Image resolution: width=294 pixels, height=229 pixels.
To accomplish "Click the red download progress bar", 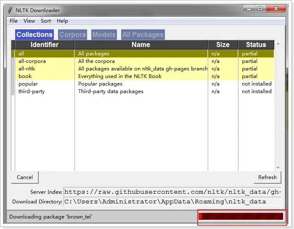I will click(x=241, y=216).
